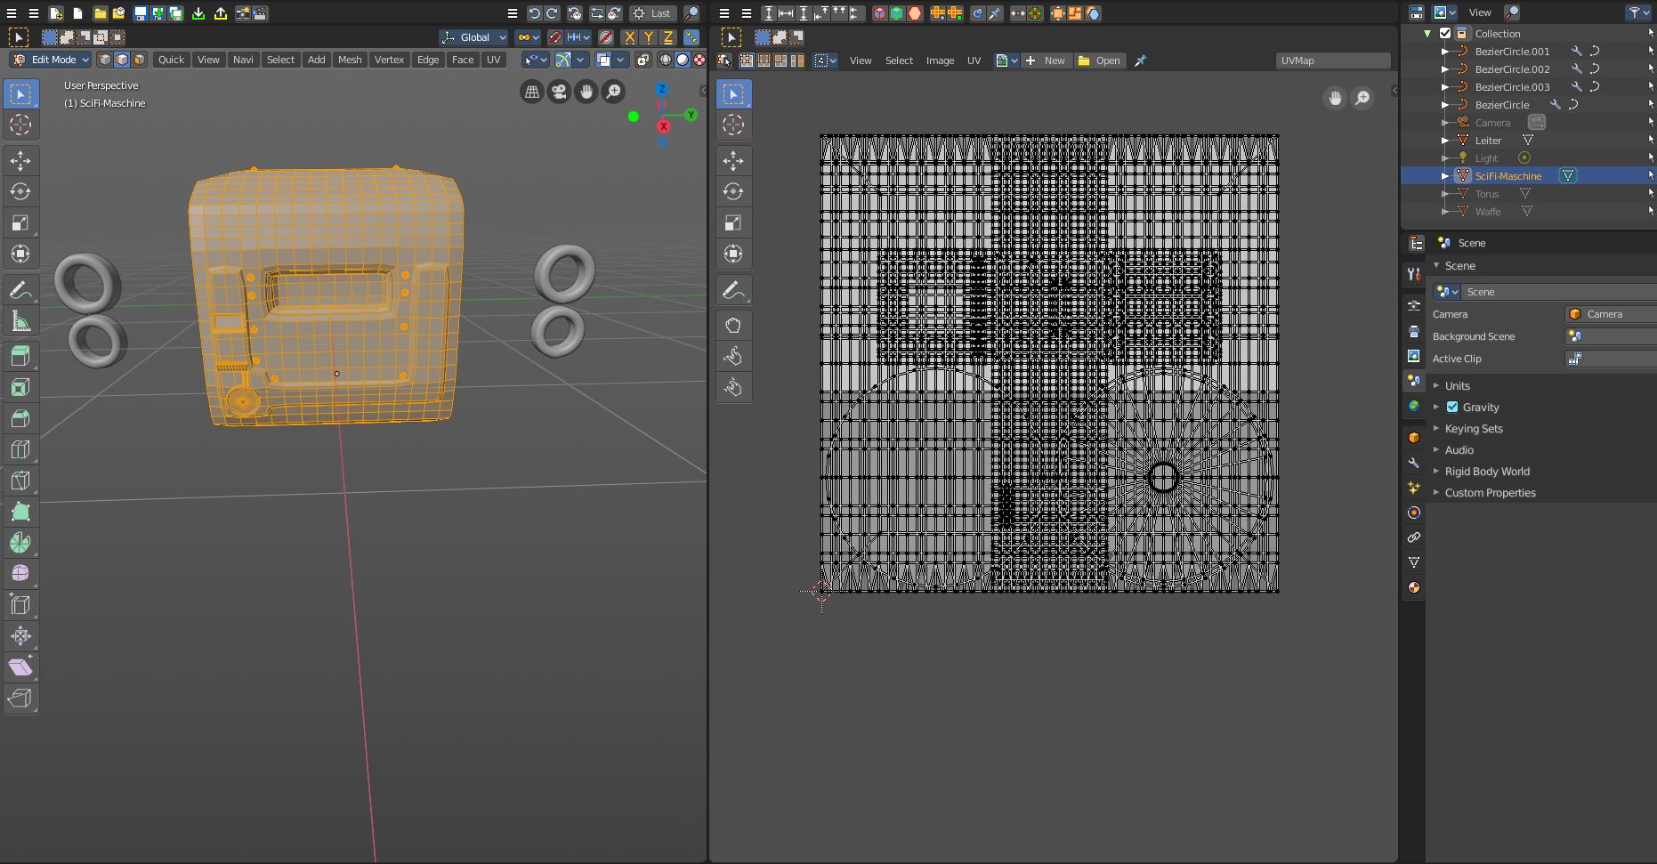Screen dimensions: 1657x864
Task: Select the Rotate tool in 3D viewport
Action: (x=20, y=191)
